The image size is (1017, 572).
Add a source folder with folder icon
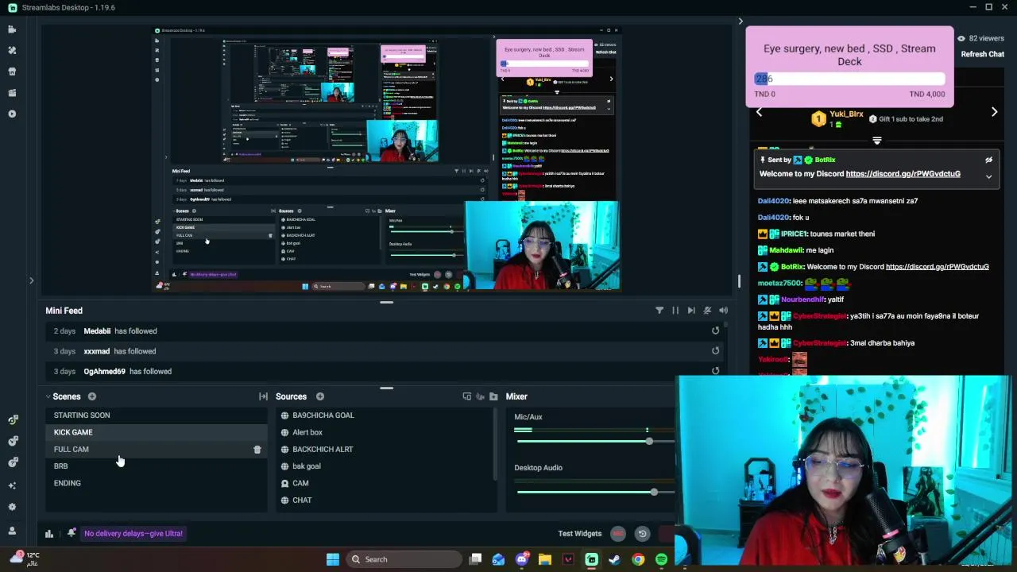pyautogui.click(x=493, y=396)
